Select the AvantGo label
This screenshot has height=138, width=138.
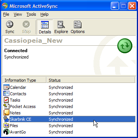click(18, 132)
